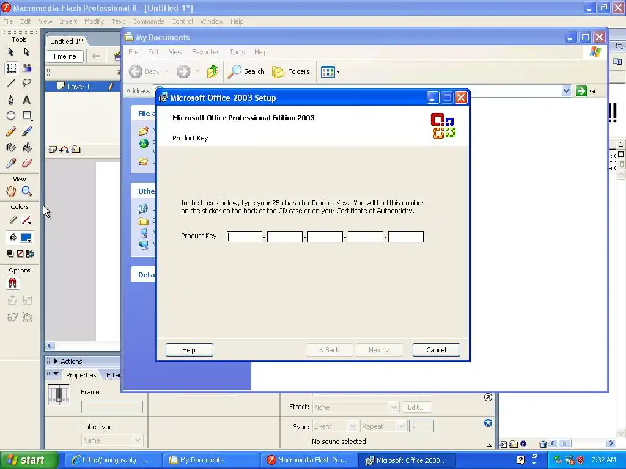Expand the Actions panel
The image size is (626, 469).
pos(56,362)
